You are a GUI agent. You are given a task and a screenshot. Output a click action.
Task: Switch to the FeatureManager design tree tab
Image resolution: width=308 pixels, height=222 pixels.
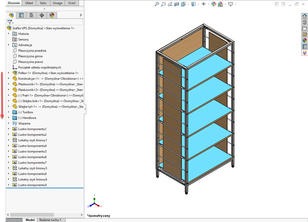coord(11,15)
